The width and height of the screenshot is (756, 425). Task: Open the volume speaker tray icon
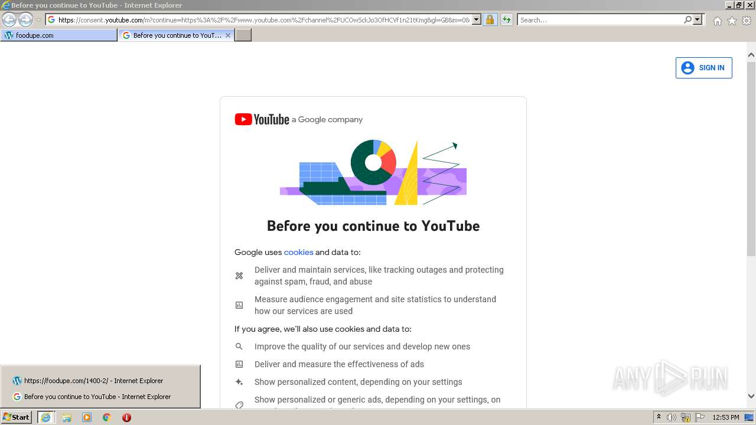point(672,417)
